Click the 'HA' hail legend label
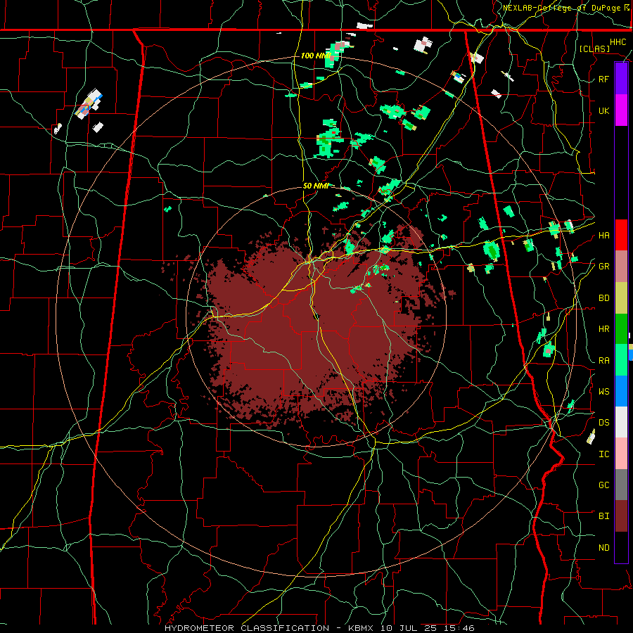 pyautogui.click(x=604, y=236)
